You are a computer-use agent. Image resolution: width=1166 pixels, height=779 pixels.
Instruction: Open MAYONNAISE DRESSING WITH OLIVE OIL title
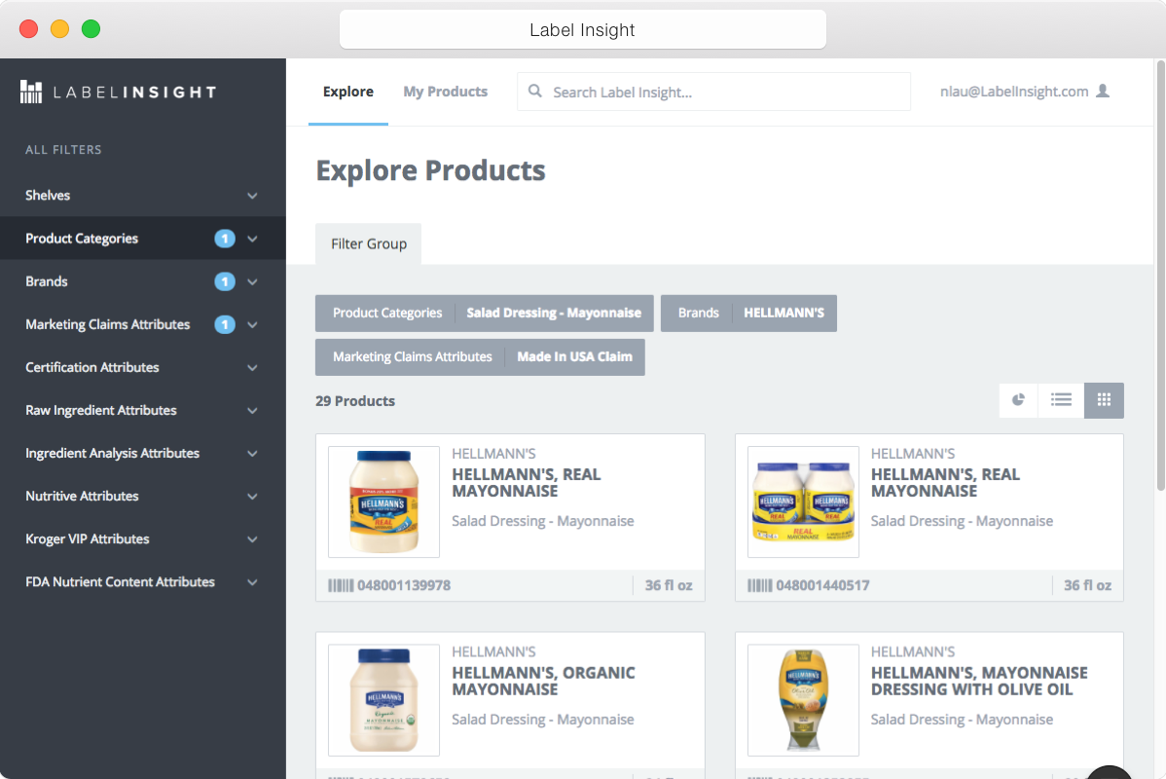978,681
